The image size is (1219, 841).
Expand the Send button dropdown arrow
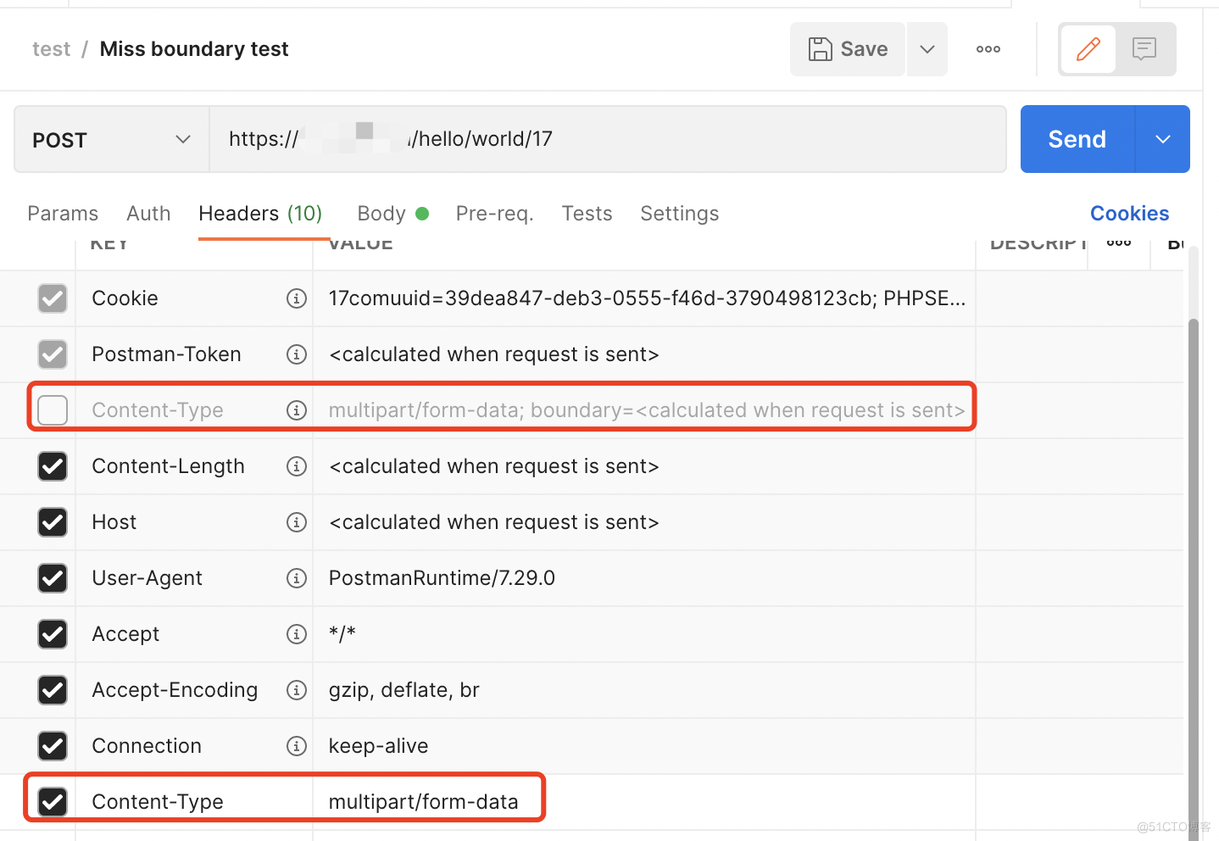(x=1163, y=139)
